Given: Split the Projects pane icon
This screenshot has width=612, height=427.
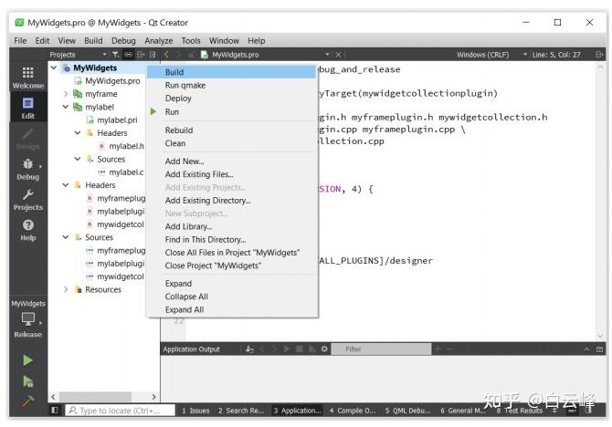Looking at the screenshot, I should click(x=141, y=55).
